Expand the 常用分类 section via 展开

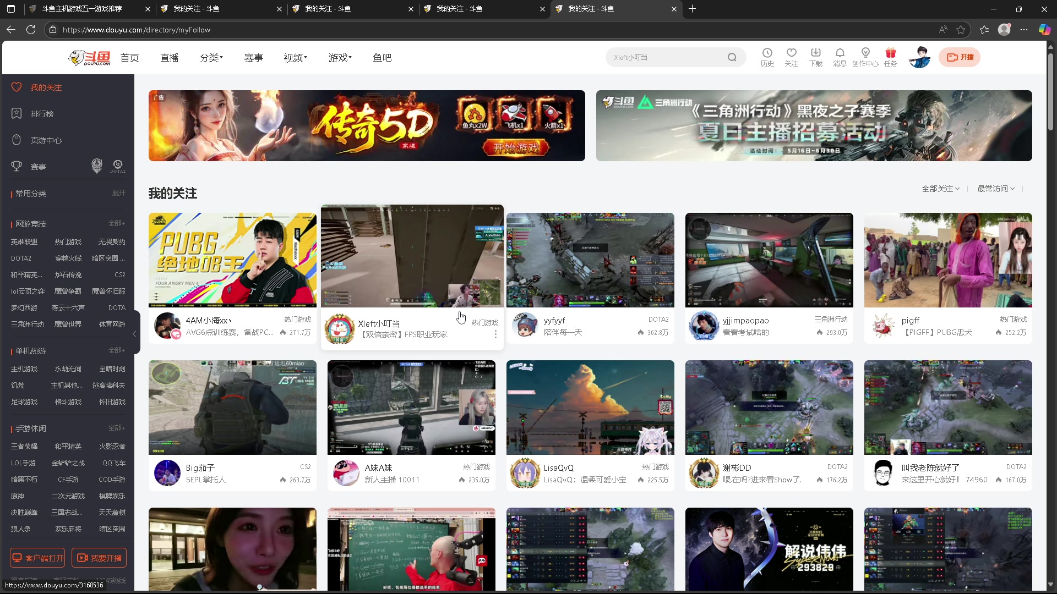coord(118,193)
